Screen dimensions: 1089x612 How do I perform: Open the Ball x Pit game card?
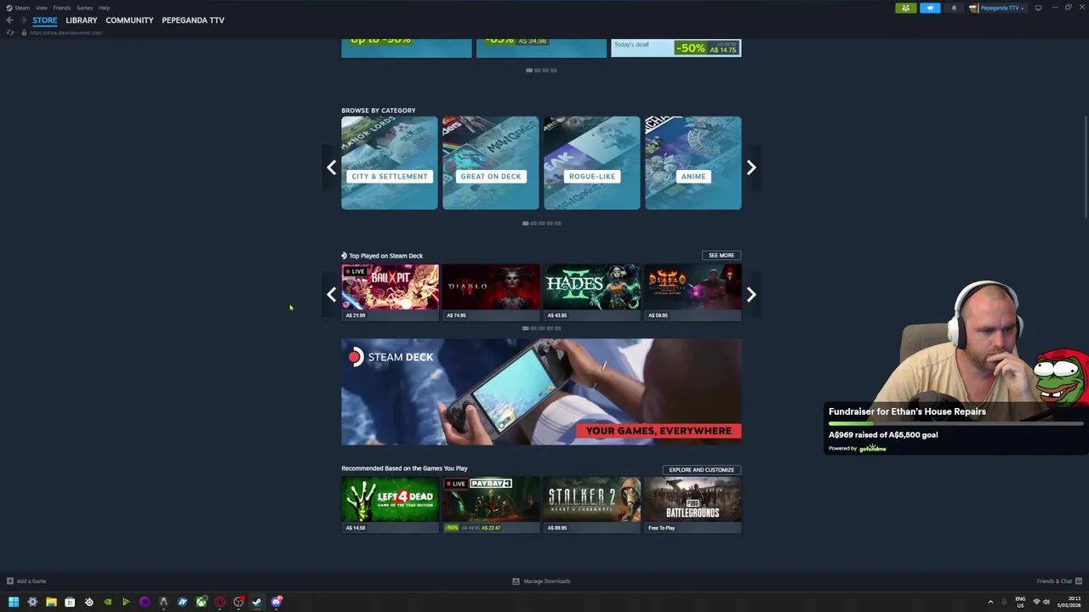coord(390,292)
